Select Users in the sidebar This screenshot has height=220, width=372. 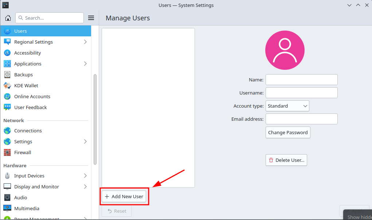[x=46, y=31]
